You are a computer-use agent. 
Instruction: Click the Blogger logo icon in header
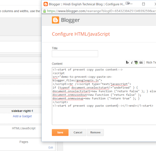[55, 20]
